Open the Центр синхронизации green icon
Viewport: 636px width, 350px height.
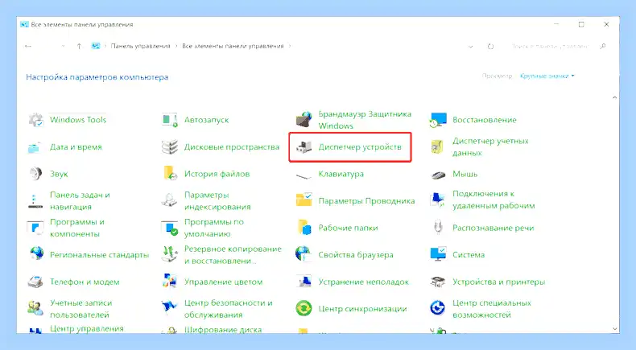point(304,309)
